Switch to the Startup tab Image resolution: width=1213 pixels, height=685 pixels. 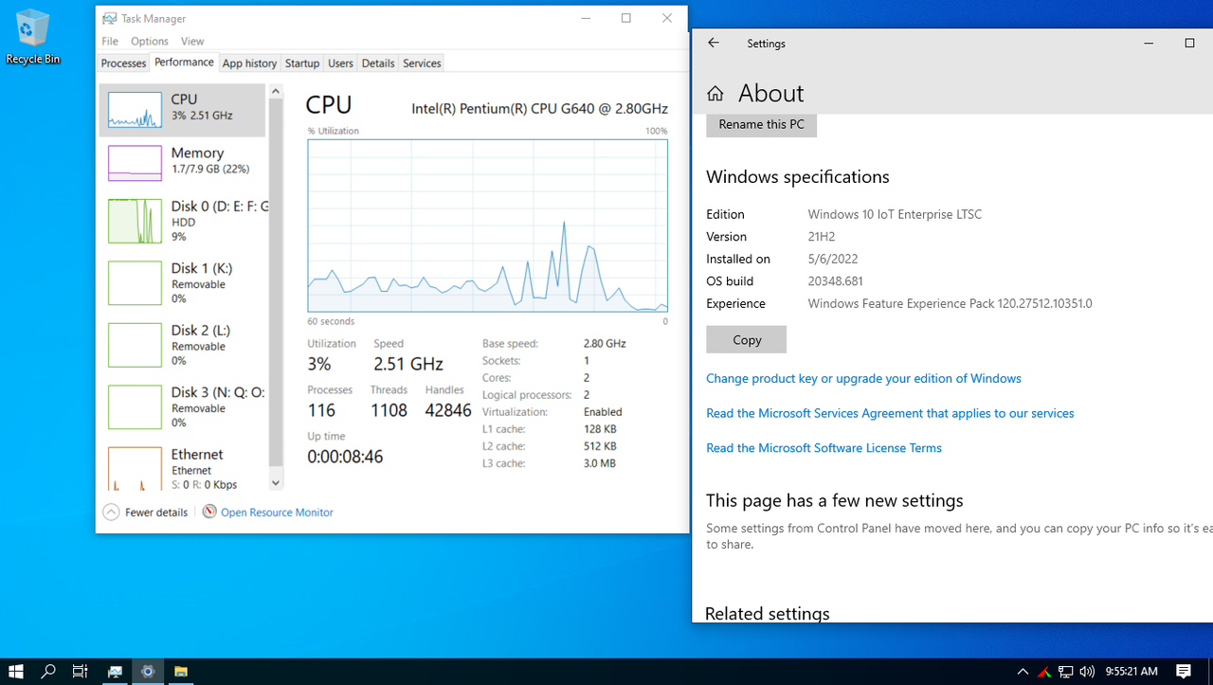point(302,63)
